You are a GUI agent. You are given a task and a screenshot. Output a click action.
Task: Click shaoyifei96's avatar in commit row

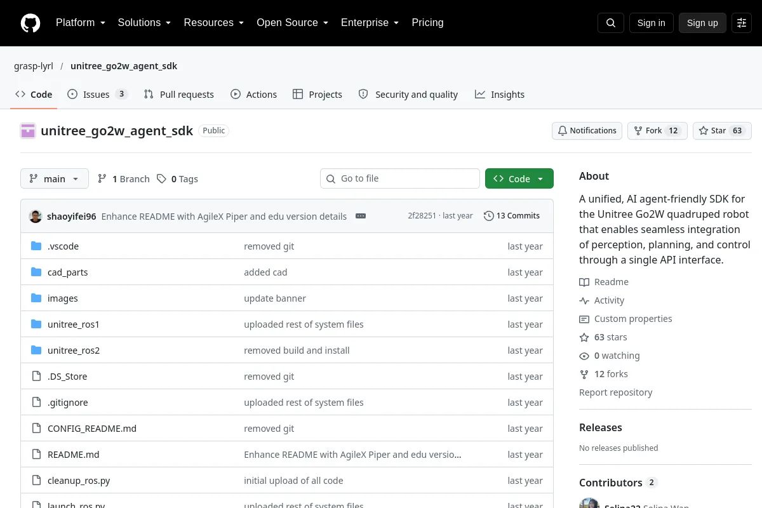36,216
